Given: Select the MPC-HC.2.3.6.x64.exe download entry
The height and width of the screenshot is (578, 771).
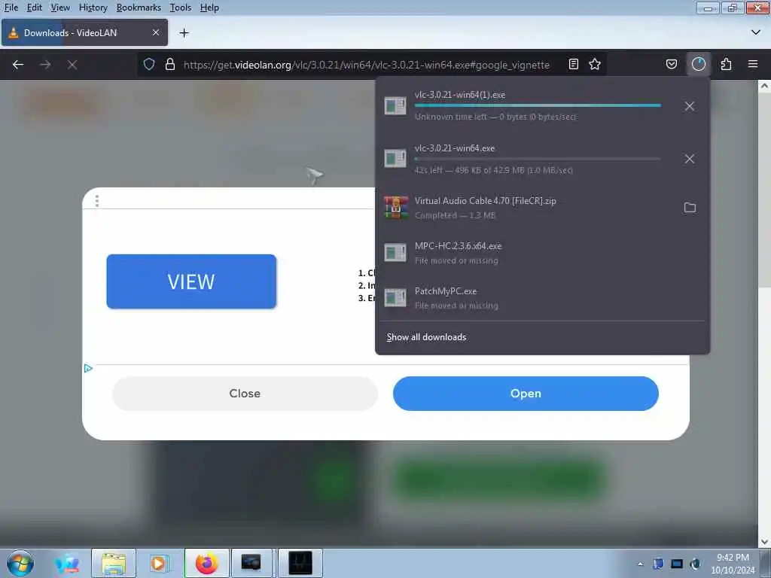Looking at the screenshot, I should (542, 253).
